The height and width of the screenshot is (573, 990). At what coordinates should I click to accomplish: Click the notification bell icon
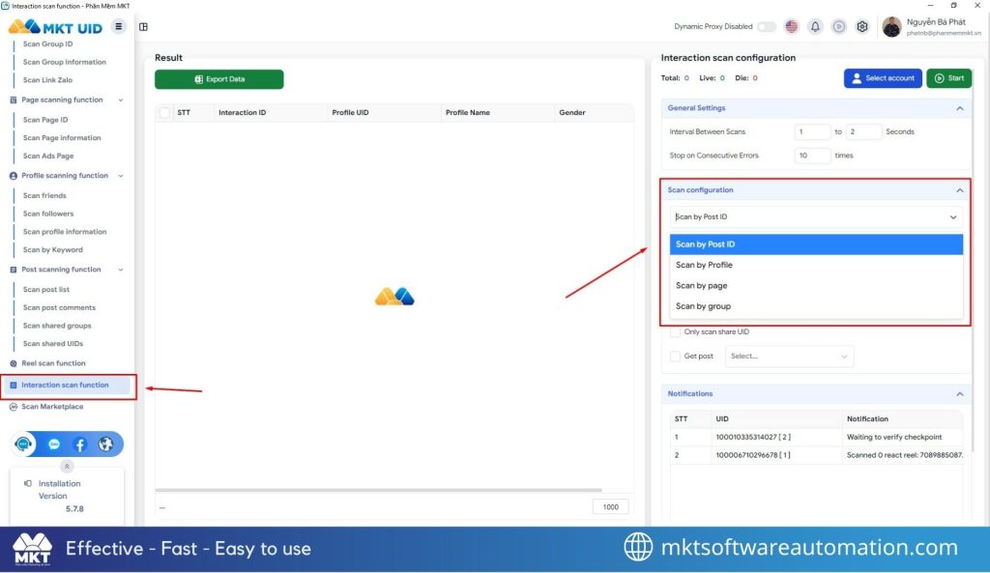(x=815, y=27)
